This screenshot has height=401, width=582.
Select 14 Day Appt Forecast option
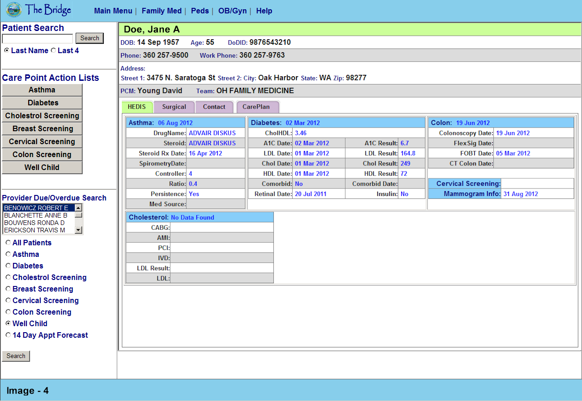point(8,335)
